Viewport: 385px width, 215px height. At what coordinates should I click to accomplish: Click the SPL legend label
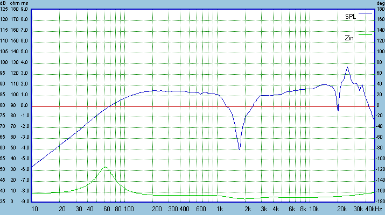click(x=351, y=17)
